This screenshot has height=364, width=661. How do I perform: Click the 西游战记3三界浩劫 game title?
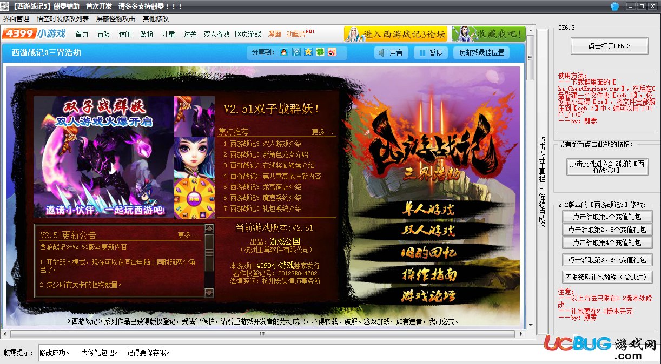47,52
